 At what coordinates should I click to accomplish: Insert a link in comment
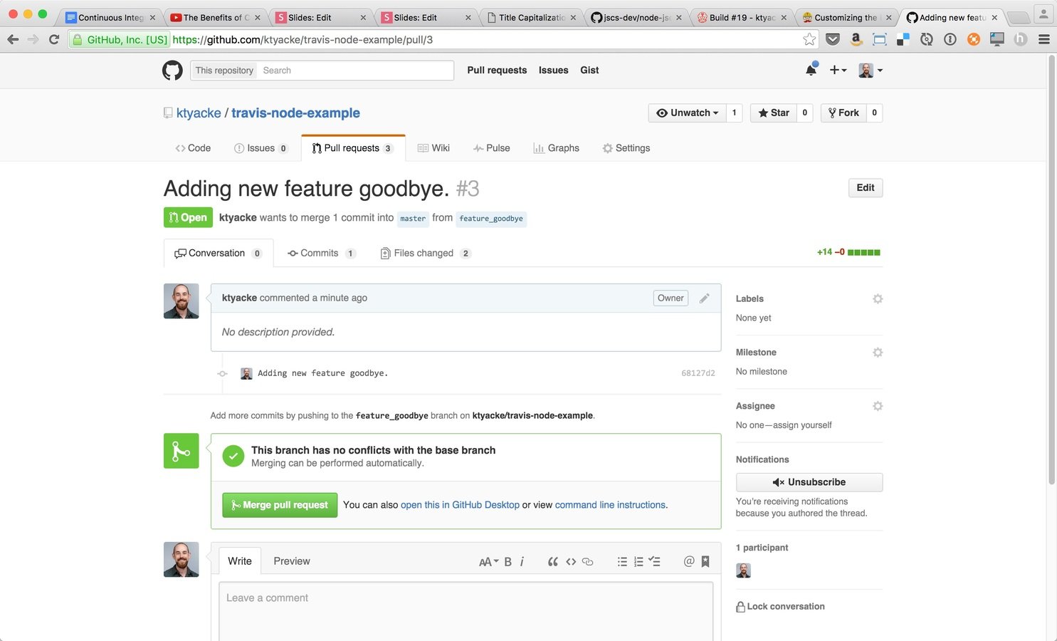click(588, 562)
